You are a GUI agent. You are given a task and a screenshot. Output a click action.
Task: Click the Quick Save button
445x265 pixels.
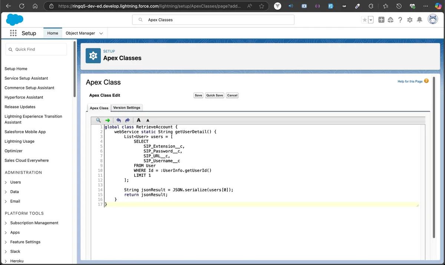click(x=215, y=95)
